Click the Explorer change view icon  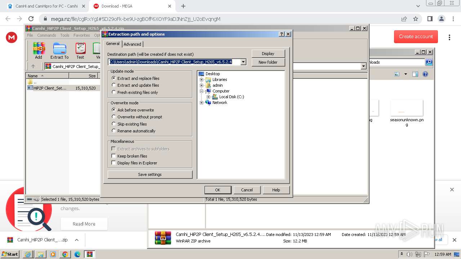click(397, 74)
